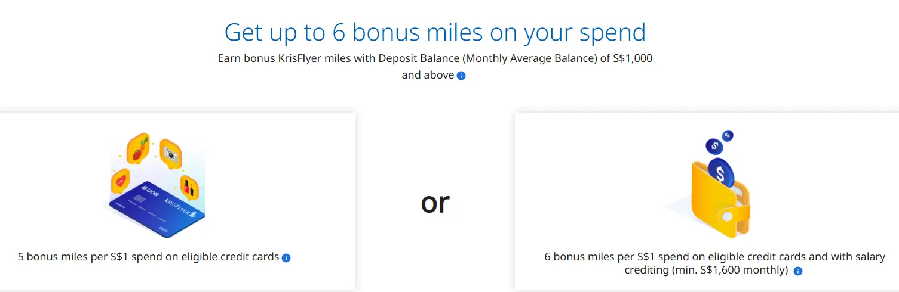Viewport: 899px width, 292px height.
Task: Select the blue UOB KrisFlyer credit card illustration
Action: click(158, 210)
